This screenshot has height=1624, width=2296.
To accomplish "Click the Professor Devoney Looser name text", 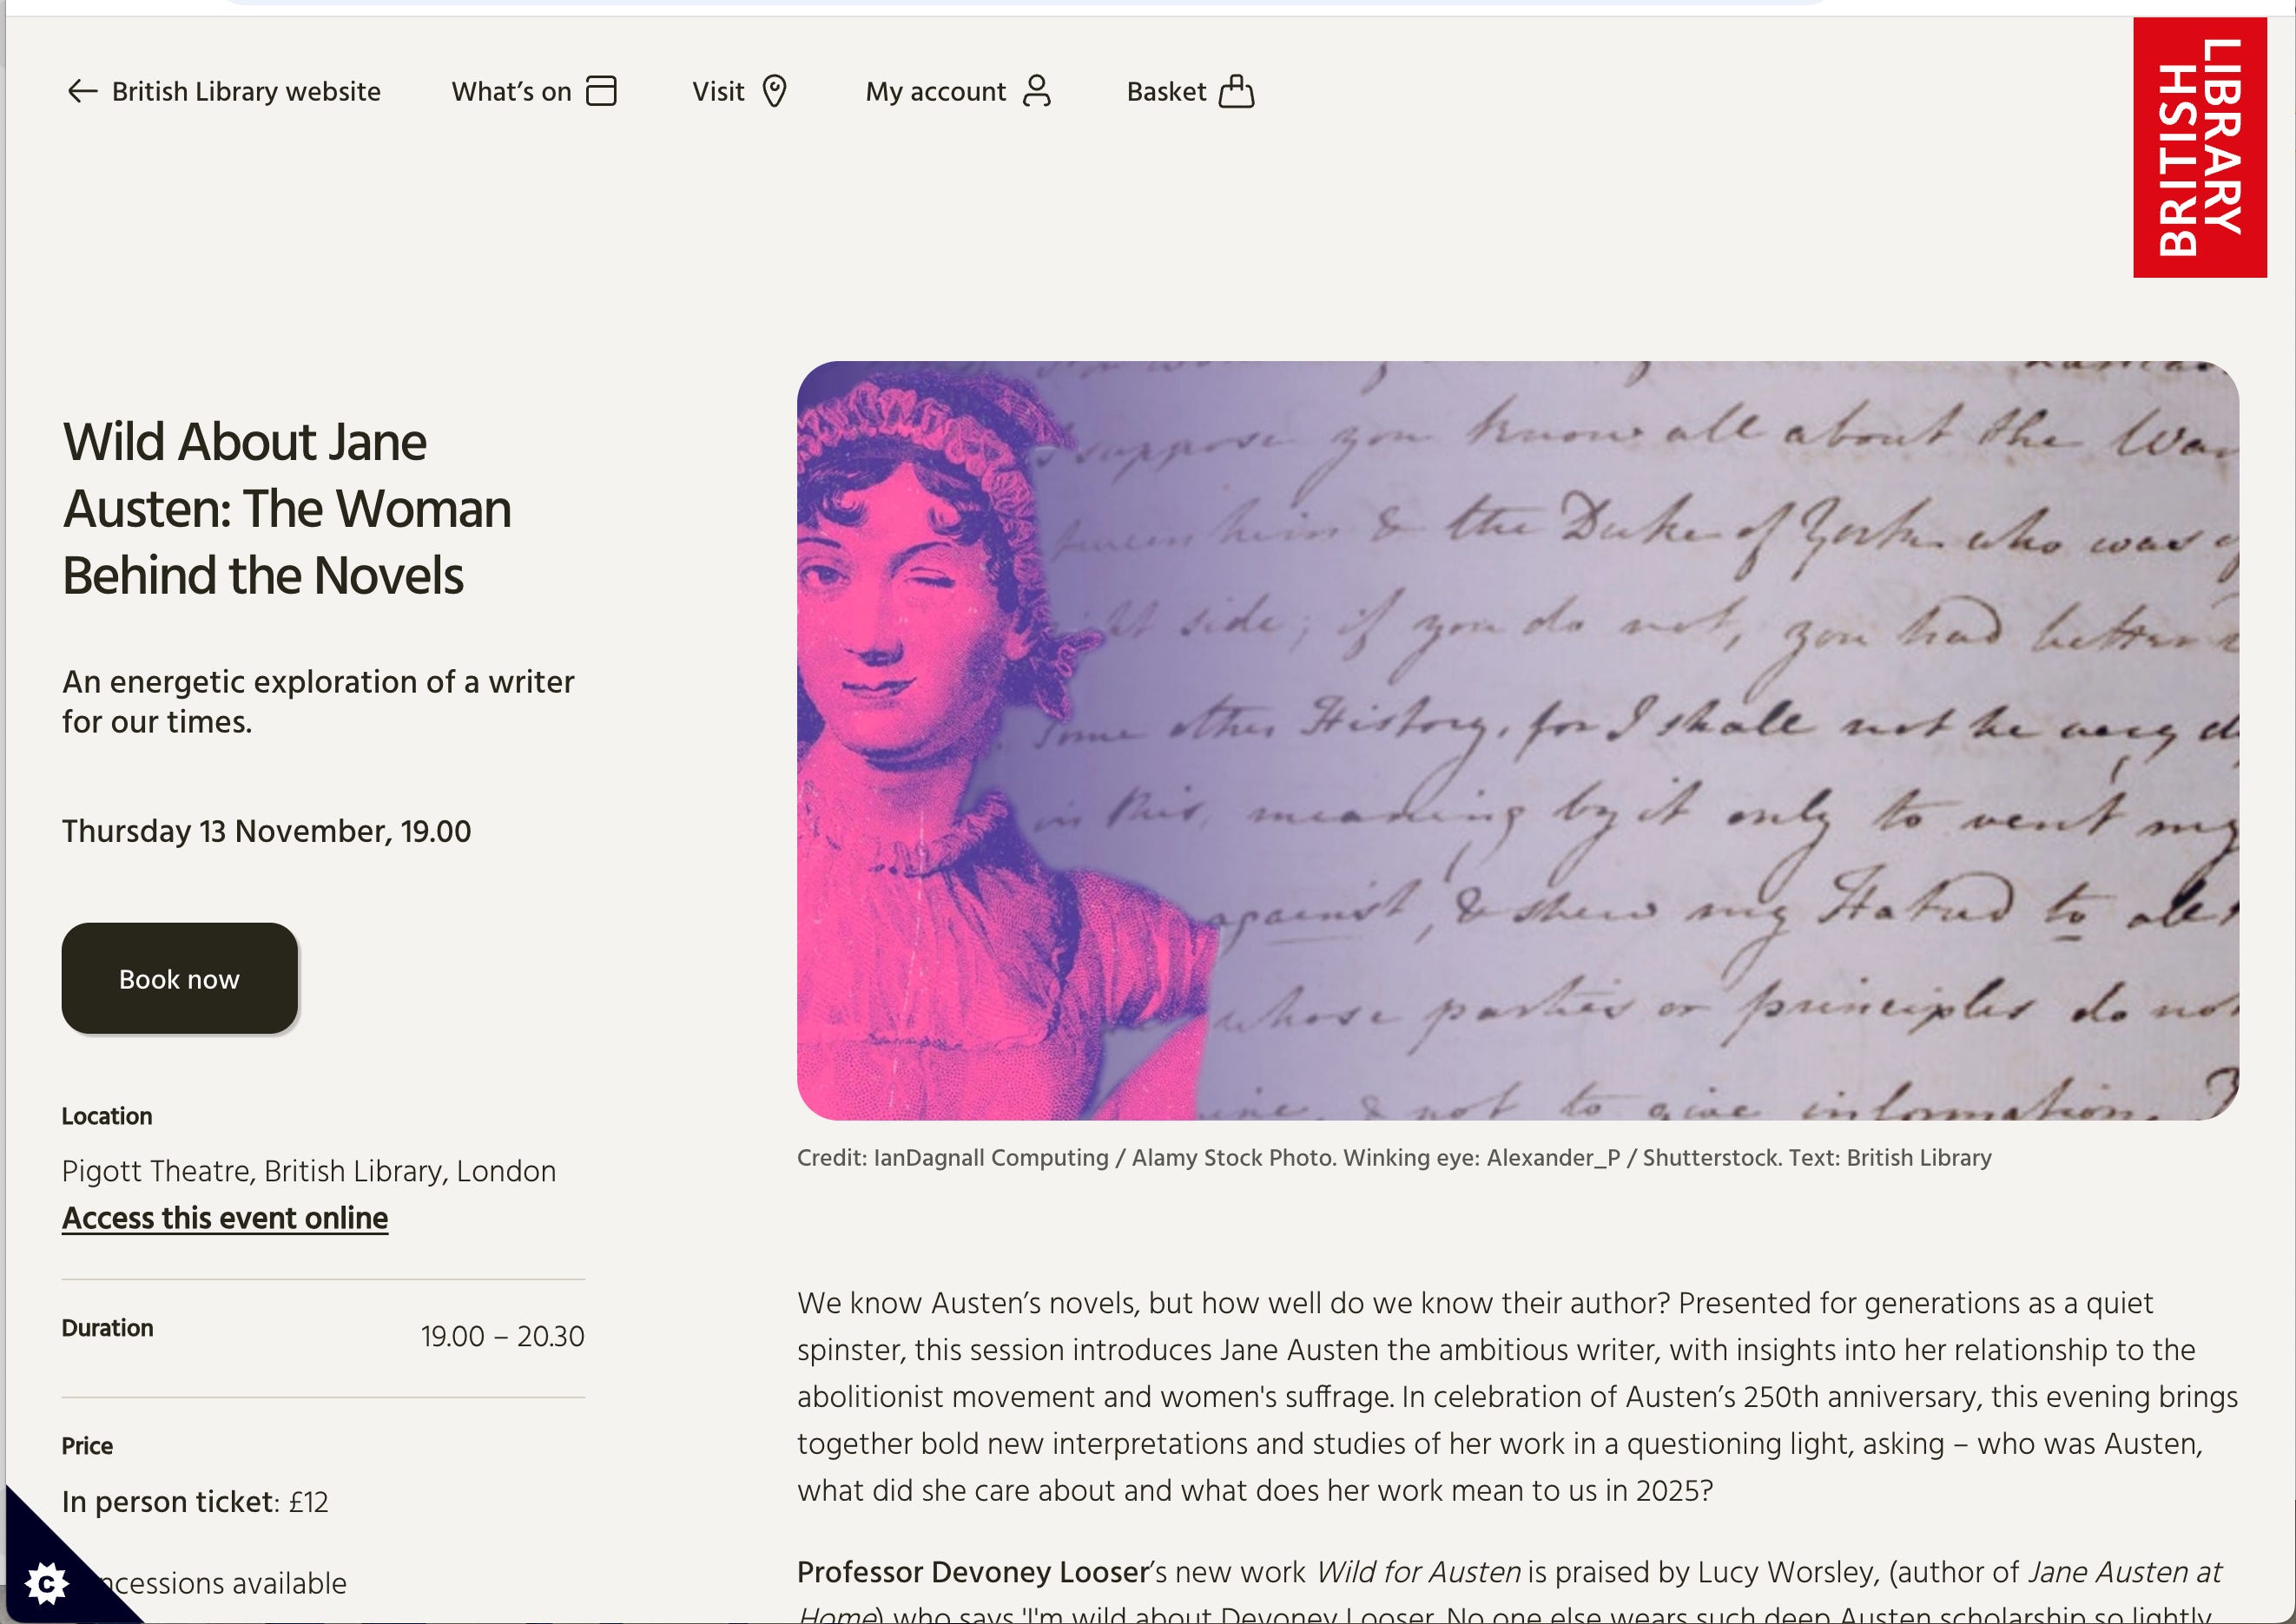I will (x=972, y=1572).
